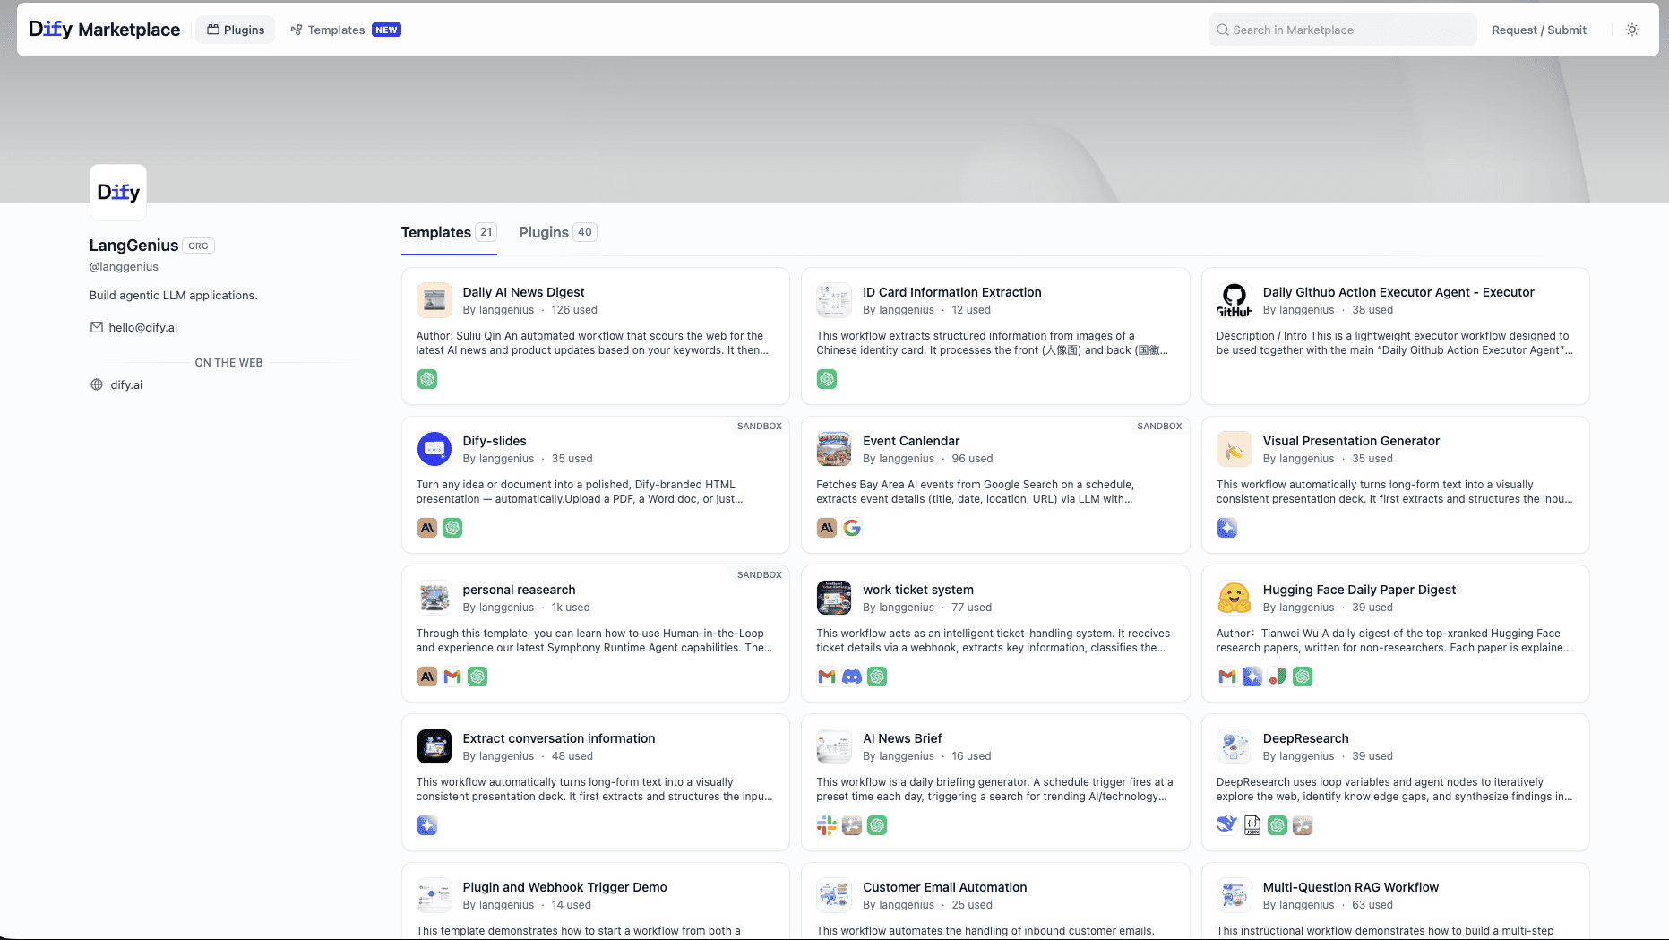Screen dimensions: 1669x940
Task: Click the ORG badge next to LangGenius
Action: tap(198, 246)
